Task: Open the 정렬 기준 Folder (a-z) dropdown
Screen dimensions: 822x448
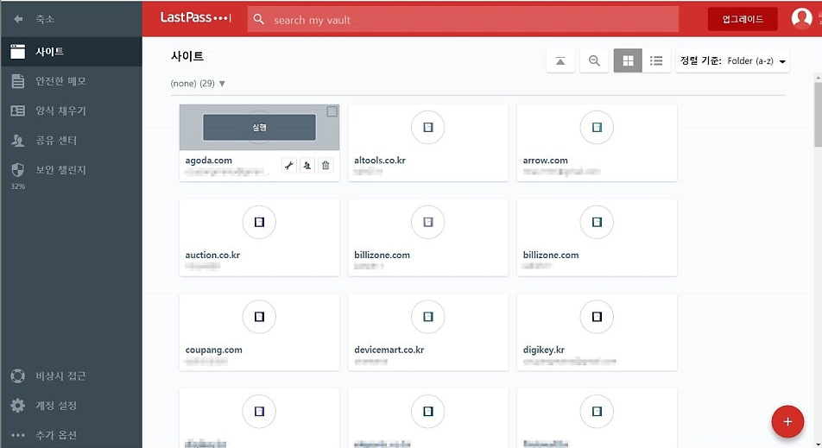Action: [x=733, y=60]
